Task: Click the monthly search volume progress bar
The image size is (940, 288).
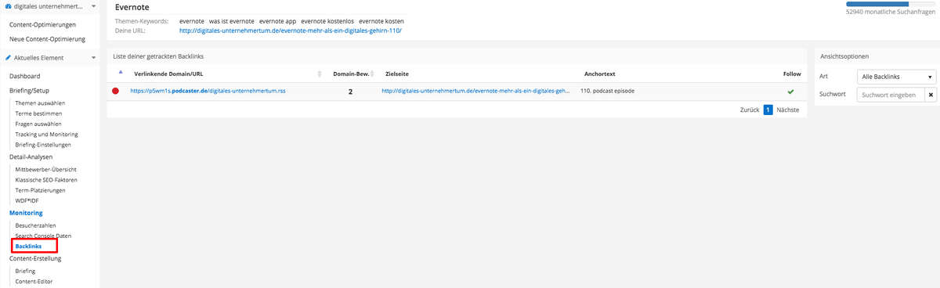Action: (x=891, y=4)
